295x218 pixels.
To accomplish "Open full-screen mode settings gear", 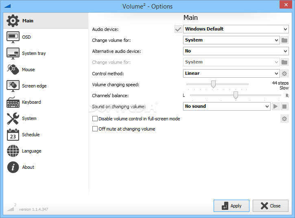I will point(284,119).
